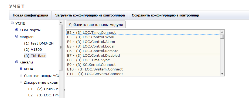Select list row E2 LOC.Time.Connect
This screenshot has width=249, height=98.
coord(143,32)
